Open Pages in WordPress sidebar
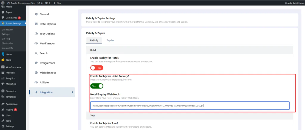Viewport: 305px width, 130px height. tap(9, 12)
